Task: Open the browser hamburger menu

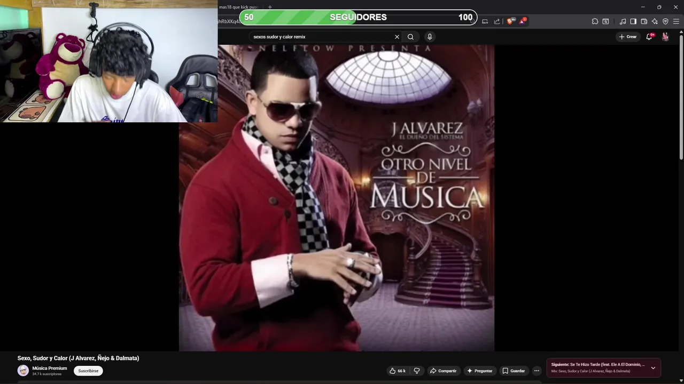Action: coord(676,21)
